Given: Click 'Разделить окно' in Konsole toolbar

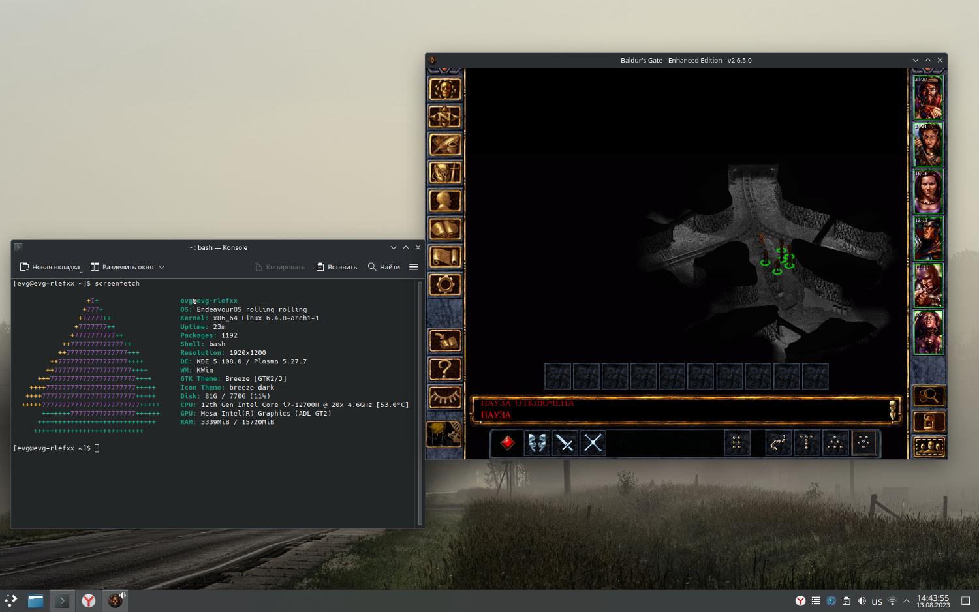Looking at the screenshot, I should [122, 267].
